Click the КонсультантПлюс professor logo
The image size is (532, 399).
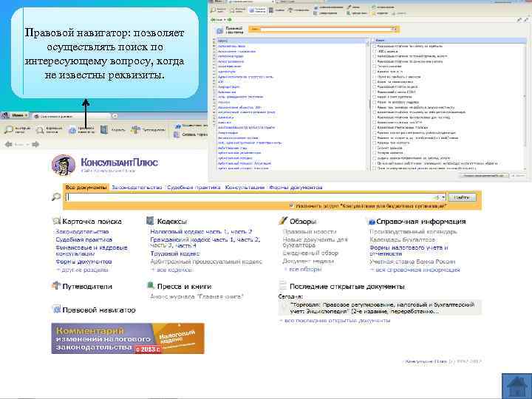tap(64, 165)
